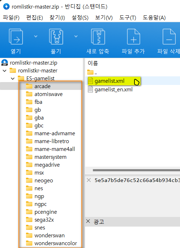
Task: Click the Extract (풀기) toolbar icon
Action: click(x=56, y=37)
